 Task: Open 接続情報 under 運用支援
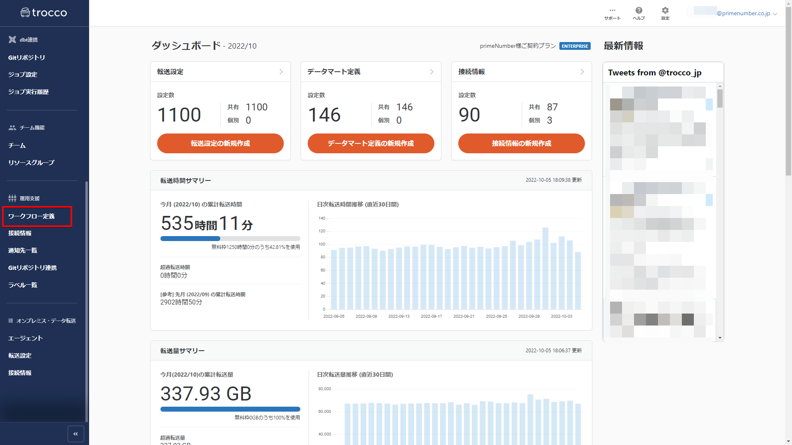20,233
